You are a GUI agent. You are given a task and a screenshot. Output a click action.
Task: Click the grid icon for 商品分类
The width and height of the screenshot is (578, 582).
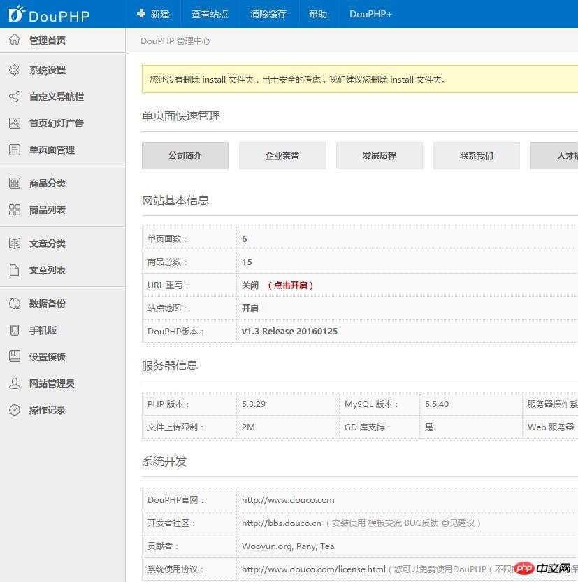pyautogui.click(x=15, y=183)
